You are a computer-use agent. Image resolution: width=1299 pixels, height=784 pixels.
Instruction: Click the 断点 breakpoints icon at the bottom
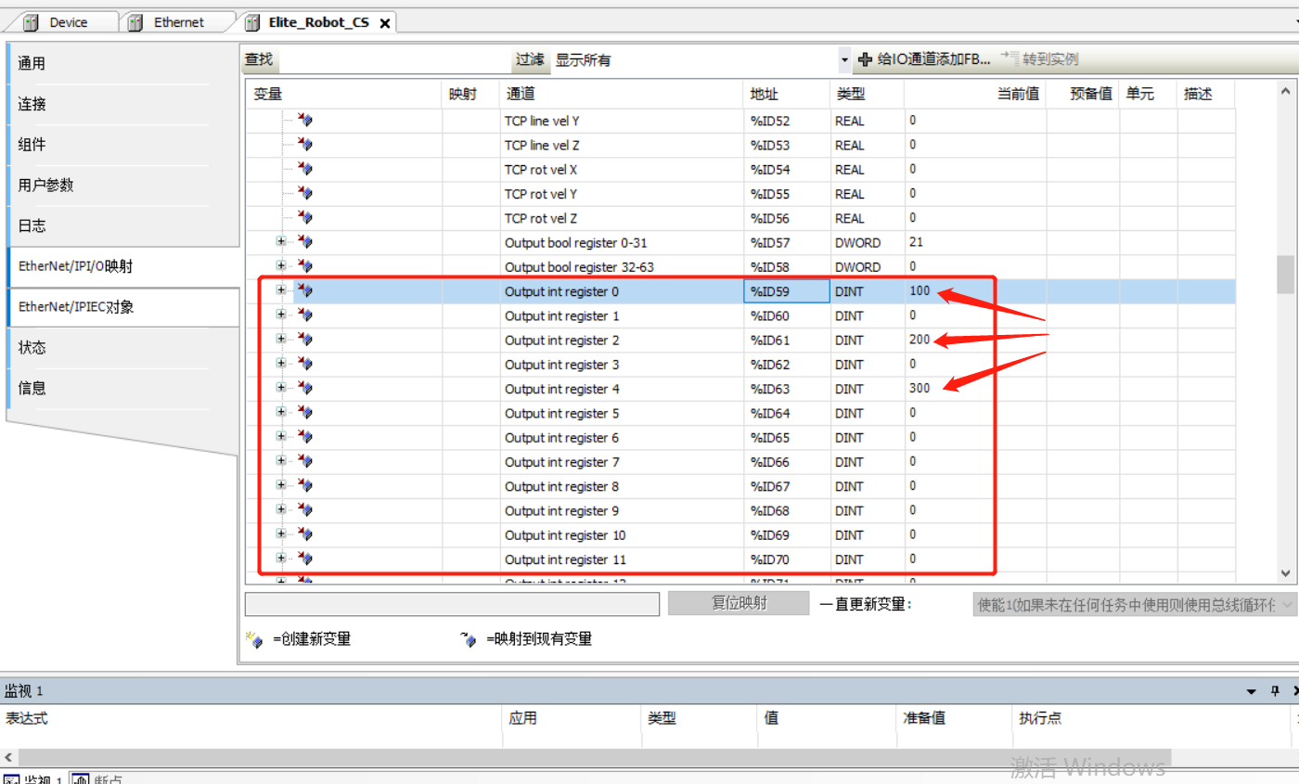point(81,780)
